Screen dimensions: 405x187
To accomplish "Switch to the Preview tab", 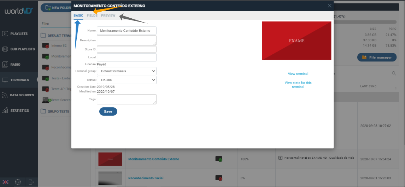I will (x=108, y=16).
